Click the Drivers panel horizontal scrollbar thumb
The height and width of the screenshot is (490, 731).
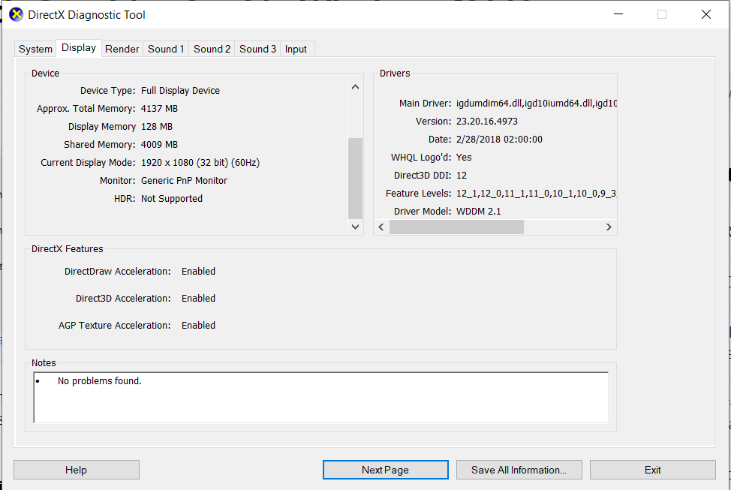click(456, 227)
